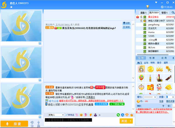175x128 pixels.
Task: Open the red official announcement link
Action: (x=91, y=101)
